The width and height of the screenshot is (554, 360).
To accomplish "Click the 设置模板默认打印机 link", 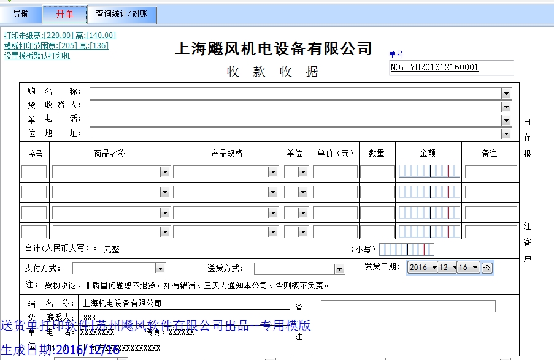I will [37, 56].
